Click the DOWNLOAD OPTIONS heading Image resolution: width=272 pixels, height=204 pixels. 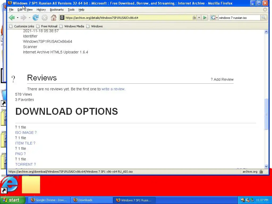click(67, 111)
